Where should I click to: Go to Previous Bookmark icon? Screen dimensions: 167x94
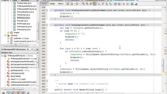(x=103, y=4)
